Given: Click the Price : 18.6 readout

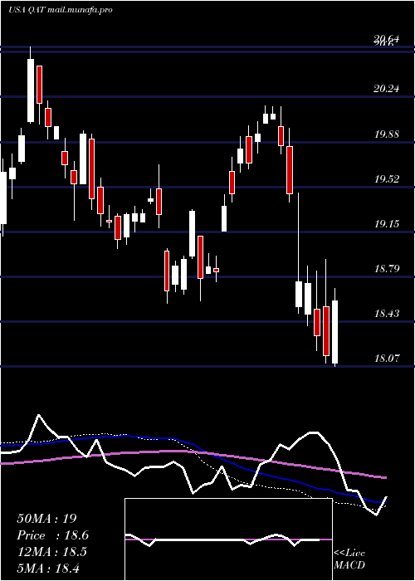Looking at the screenshot, I should [x=52, y=535].
